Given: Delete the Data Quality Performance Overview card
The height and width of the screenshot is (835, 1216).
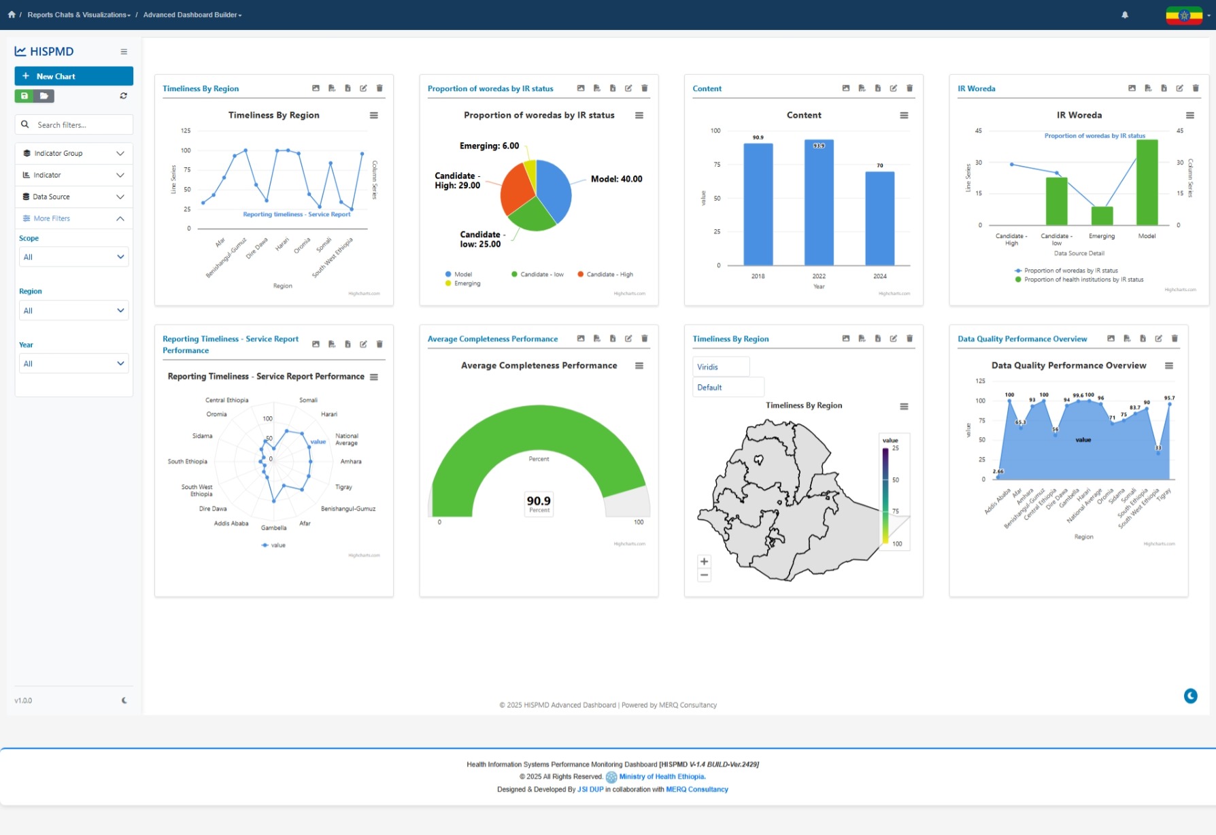Looking at the screenshot, I should (x=1175, y=339).
